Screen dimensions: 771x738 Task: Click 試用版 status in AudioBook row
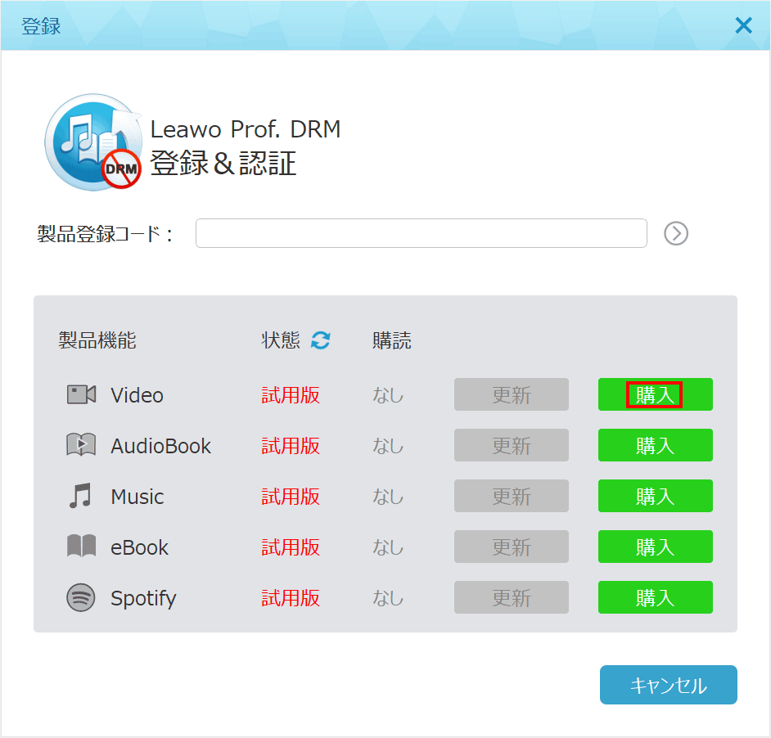[x=291, y=446]
